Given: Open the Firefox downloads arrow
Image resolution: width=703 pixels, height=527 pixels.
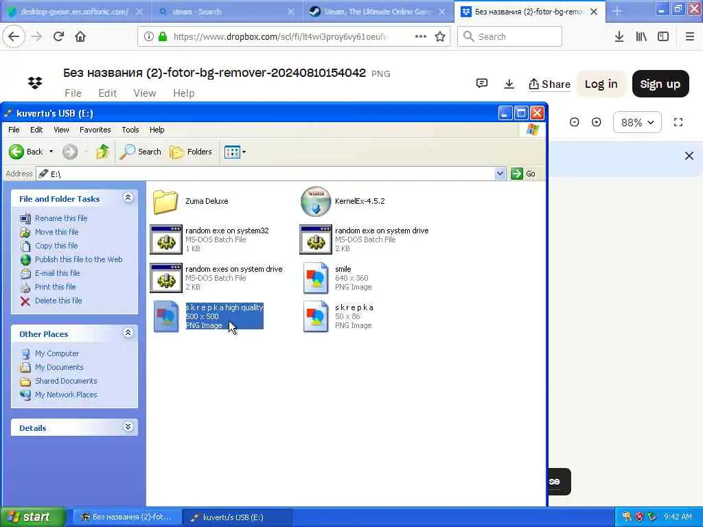Looking at the screenshot, I should (x=619, y=36).
